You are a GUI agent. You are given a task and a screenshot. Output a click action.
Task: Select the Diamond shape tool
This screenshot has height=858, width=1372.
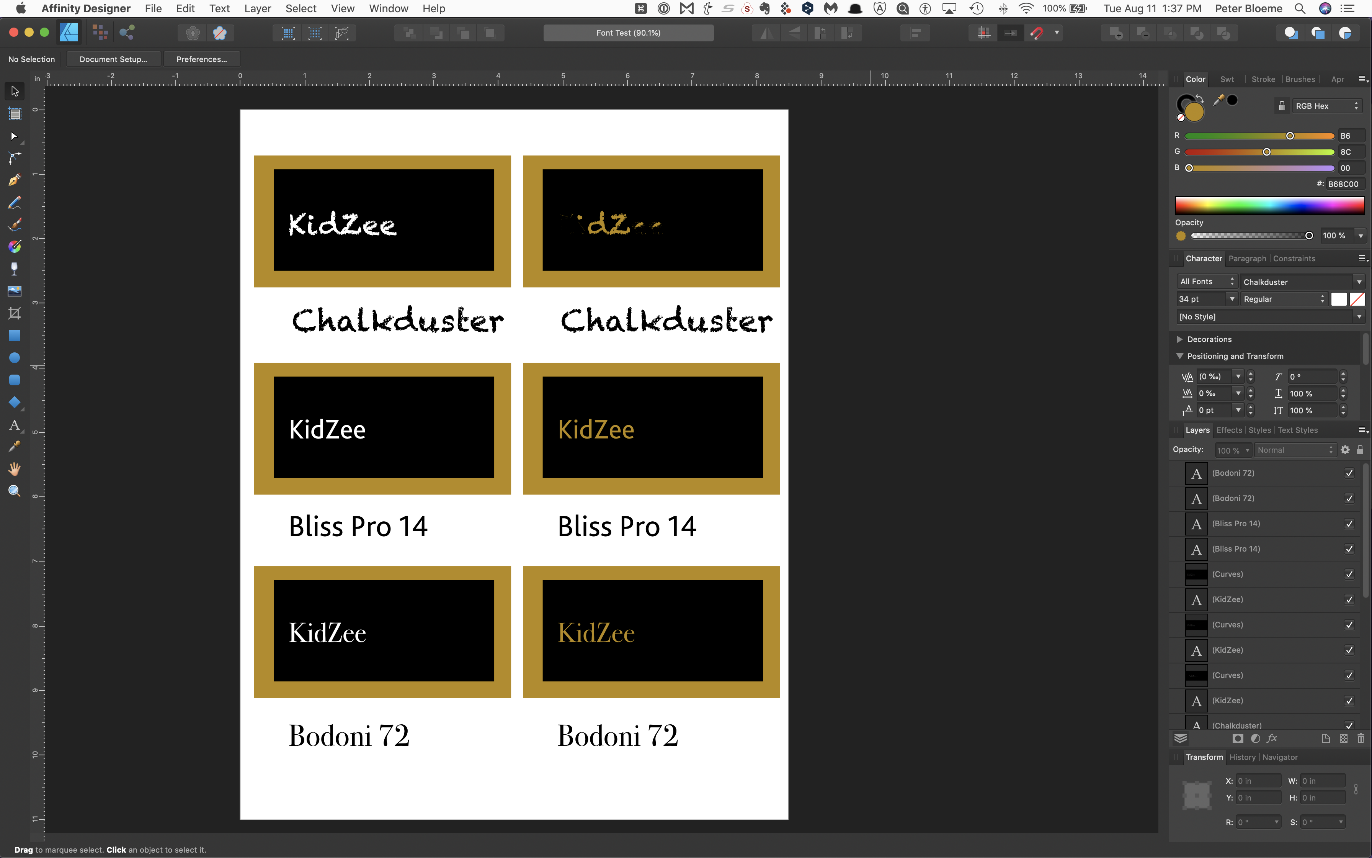pyautogui.click(x=15, y=402)
